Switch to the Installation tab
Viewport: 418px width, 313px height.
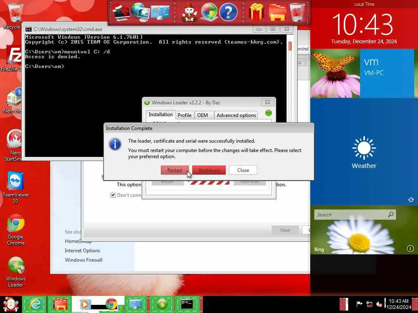tap(160, 115)
